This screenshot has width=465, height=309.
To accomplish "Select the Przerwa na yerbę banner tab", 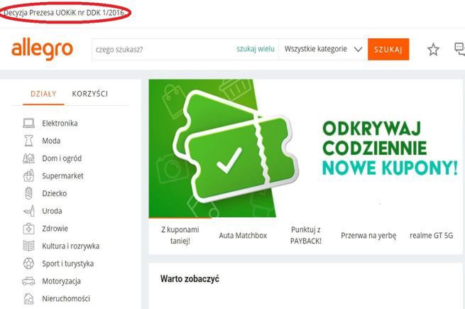I will point(368,235).
